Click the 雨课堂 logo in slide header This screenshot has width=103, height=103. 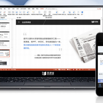coord(95,22)
